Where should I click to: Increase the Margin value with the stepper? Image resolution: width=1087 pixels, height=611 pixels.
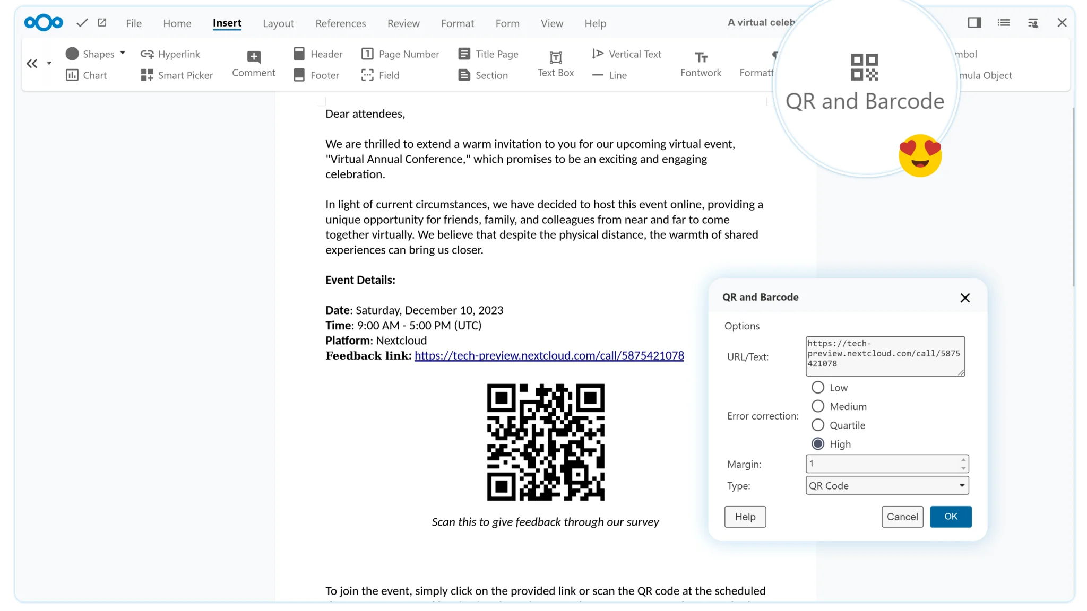pyautogui.click(x=963, y=460)
